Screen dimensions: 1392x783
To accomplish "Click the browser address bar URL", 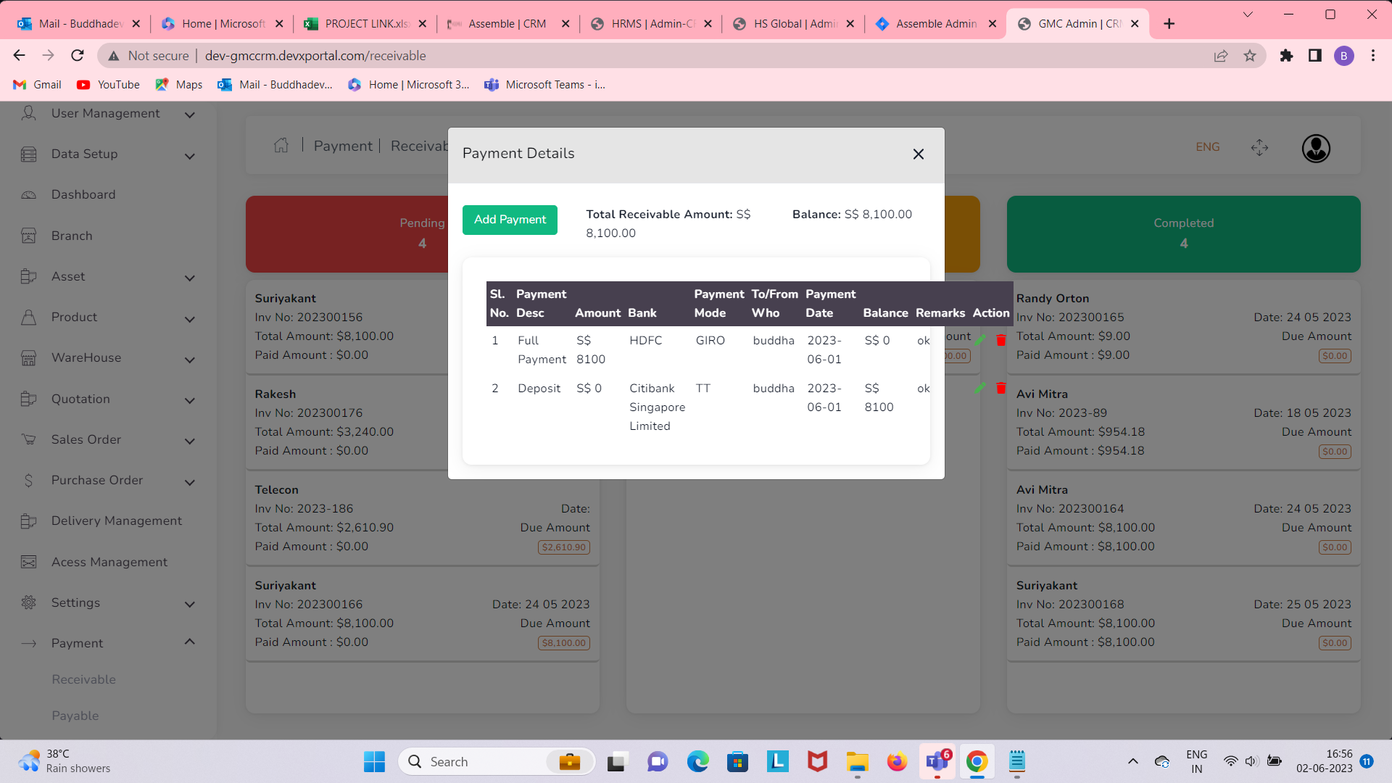I will 315,56.
